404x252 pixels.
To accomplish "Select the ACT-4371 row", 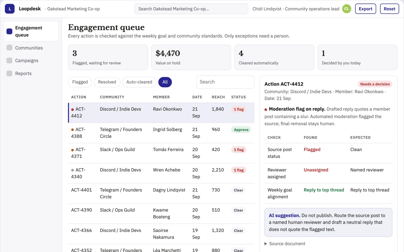I will click(161, 153).
